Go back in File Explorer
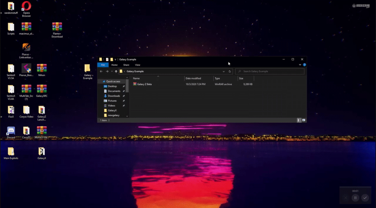 (x=101, y=71)
